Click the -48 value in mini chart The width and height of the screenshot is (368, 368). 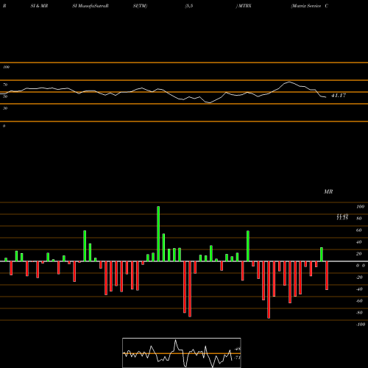(x=238, y=349)
